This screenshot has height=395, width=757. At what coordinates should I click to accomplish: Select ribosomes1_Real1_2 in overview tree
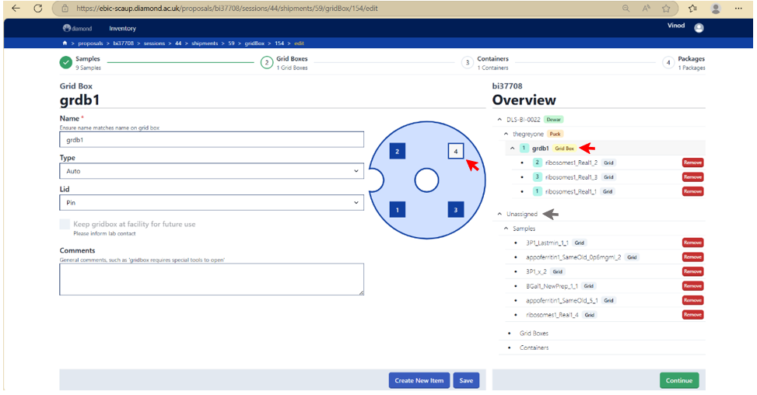tap(571, 163)
